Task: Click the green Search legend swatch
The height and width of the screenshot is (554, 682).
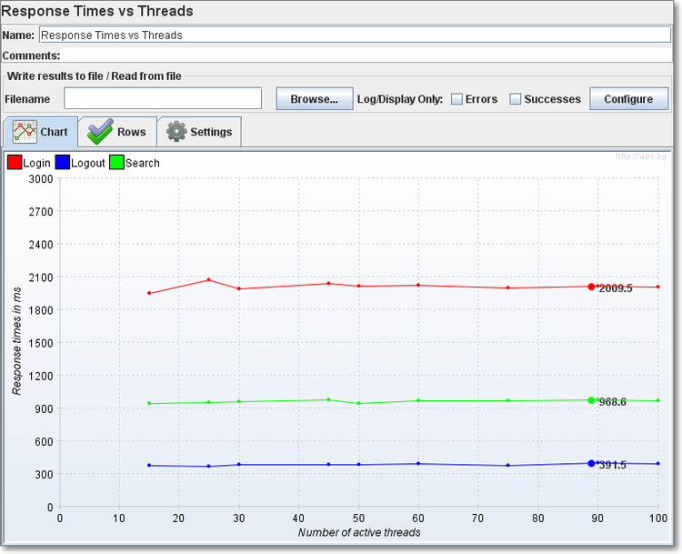Action: click(116, 163)
